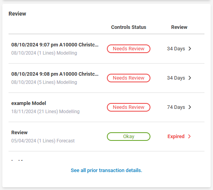Screen dimensions: 213x190
Task: Open the Review forecast entry title
Action: (19, 132)
